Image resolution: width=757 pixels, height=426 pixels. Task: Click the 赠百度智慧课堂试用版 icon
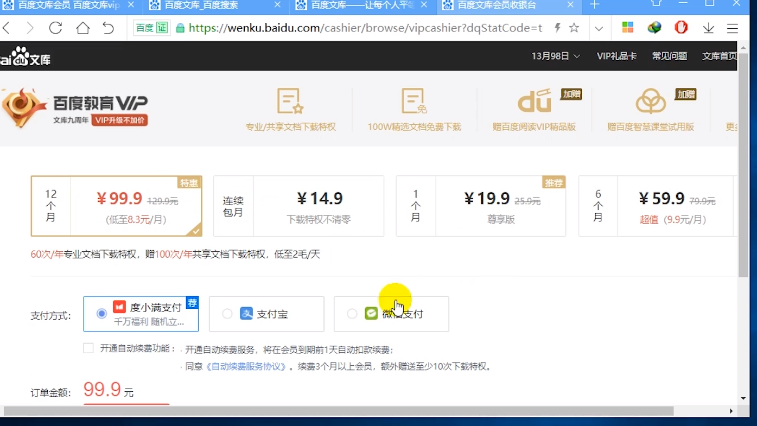coord(651,101)
